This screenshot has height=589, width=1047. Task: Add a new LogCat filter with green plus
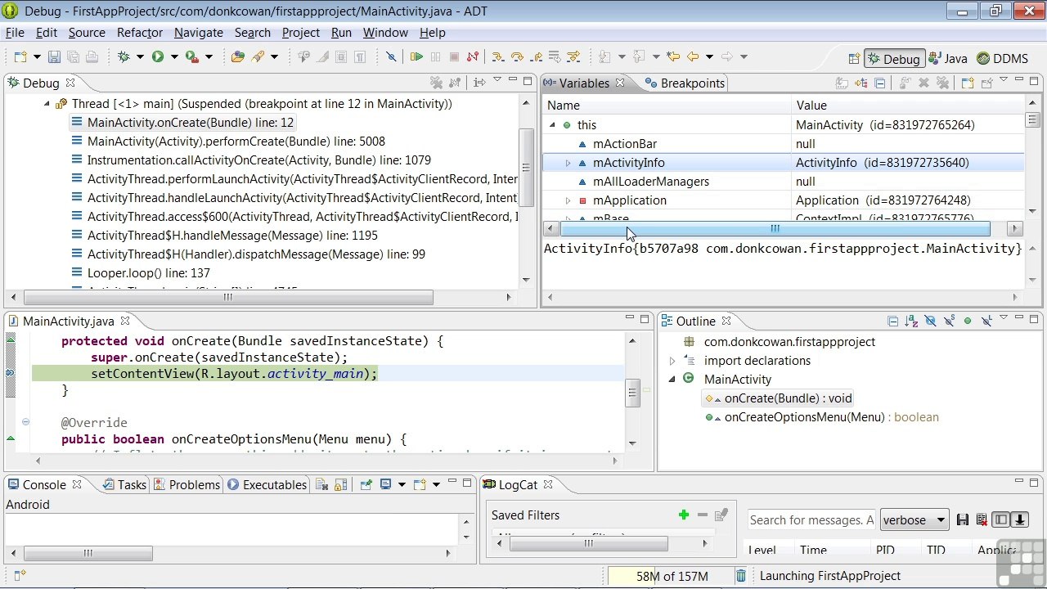pos(684,515)
